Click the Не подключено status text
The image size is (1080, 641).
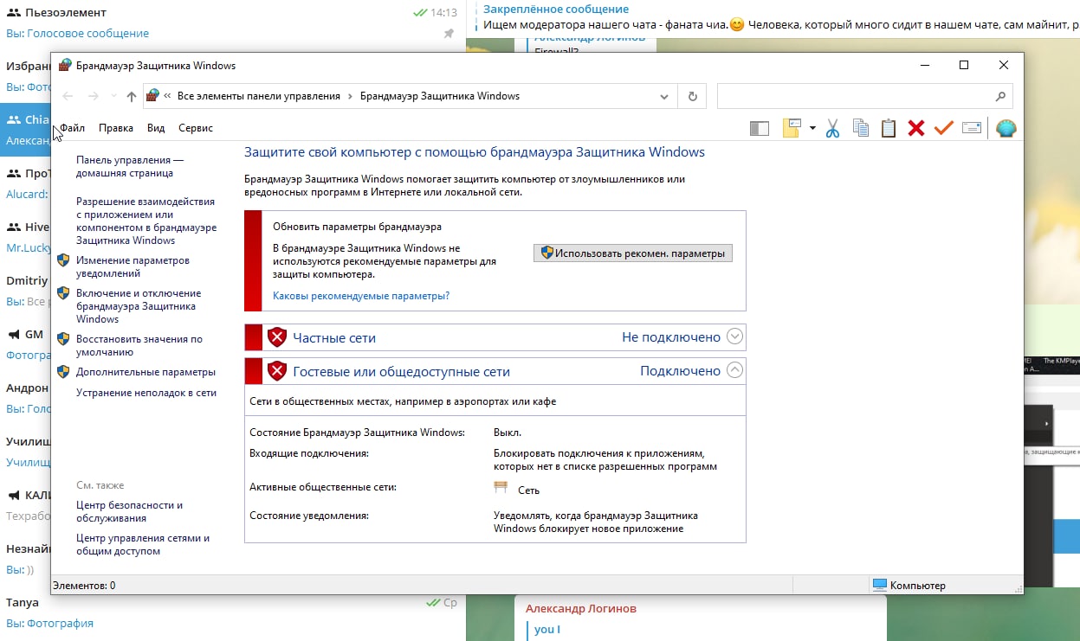tap(671, 337)
